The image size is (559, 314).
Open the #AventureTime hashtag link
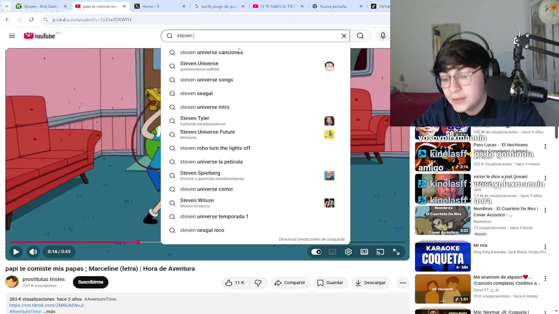[x=100, y=299]
